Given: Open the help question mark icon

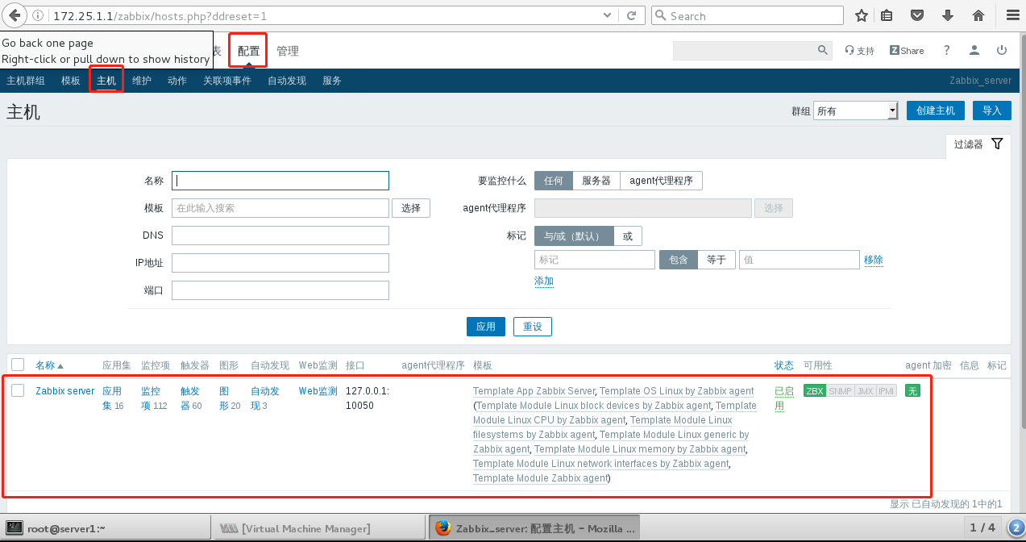Looking at the screenshot, I should [x=947, y=50].
